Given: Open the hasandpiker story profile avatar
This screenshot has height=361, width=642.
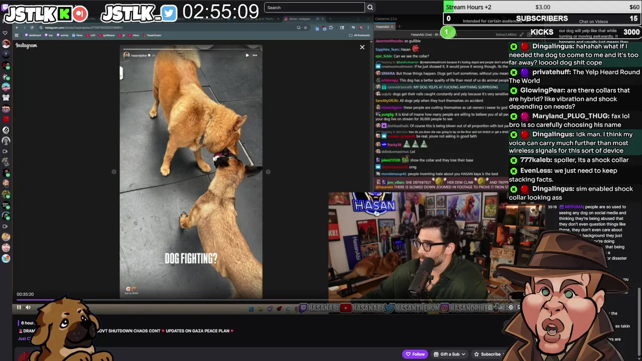Looking at the screenshot, I should click(x=126, y=55).
